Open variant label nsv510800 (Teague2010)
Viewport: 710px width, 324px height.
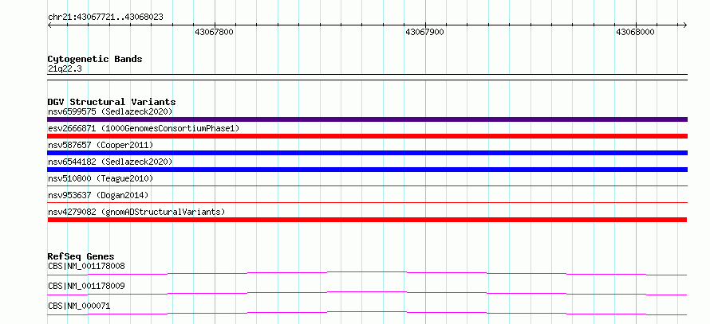click(101, 178)
